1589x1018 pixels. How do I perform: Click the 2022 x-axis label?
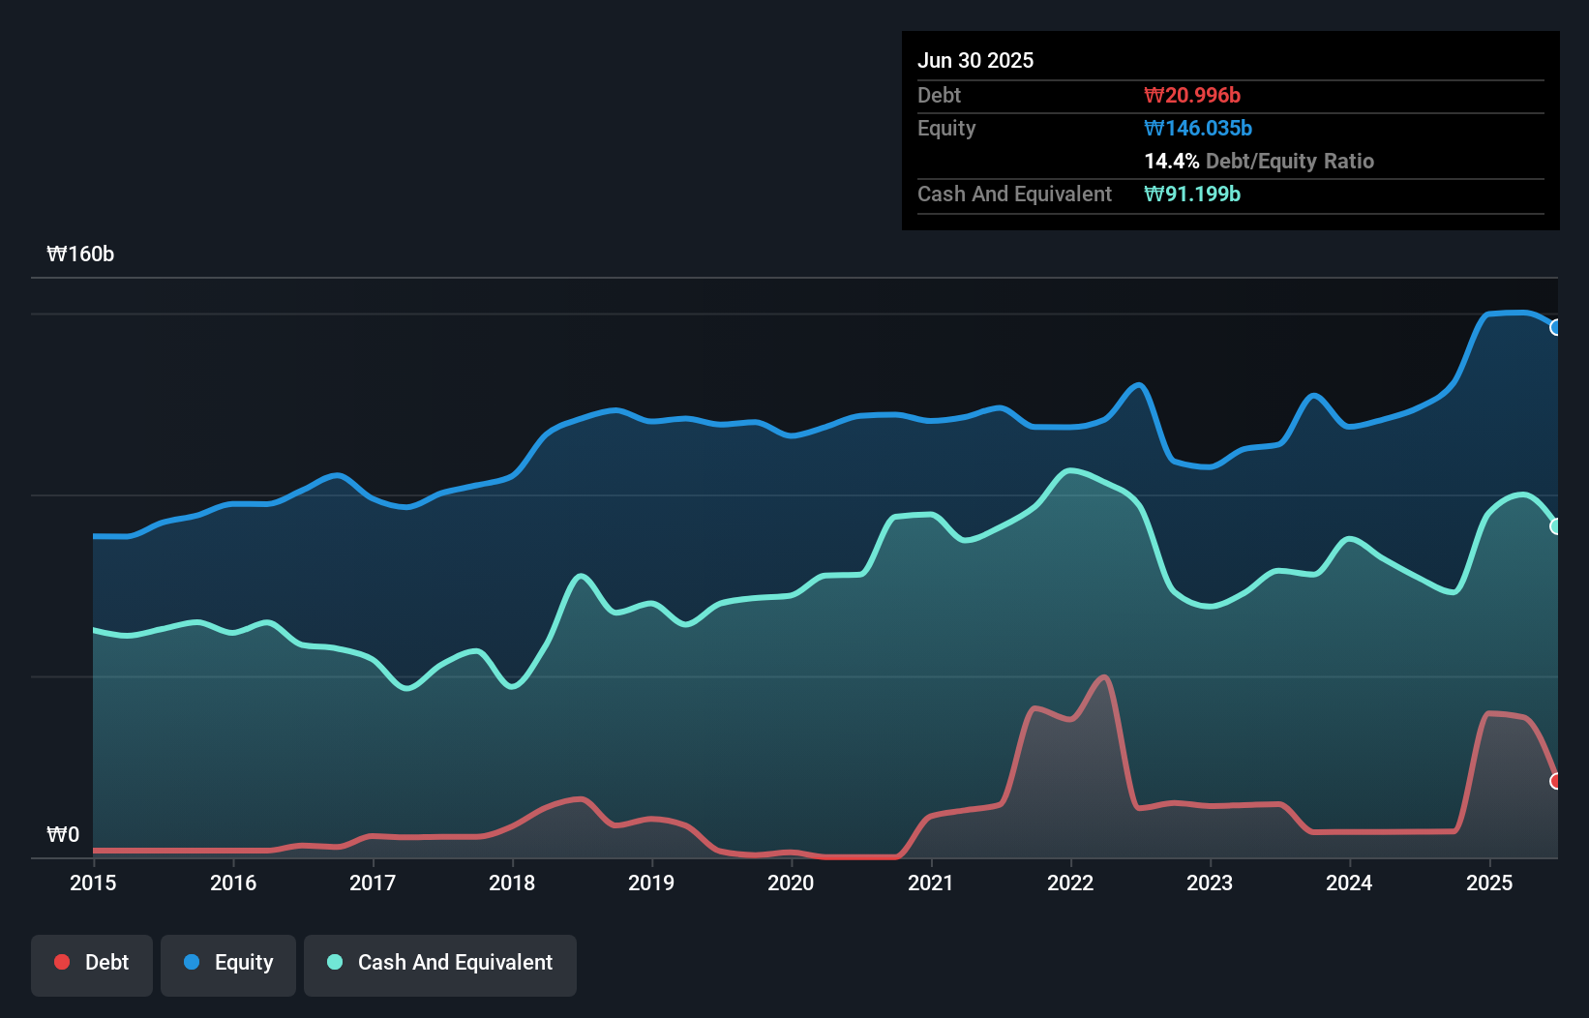[x=1070, y=883]
